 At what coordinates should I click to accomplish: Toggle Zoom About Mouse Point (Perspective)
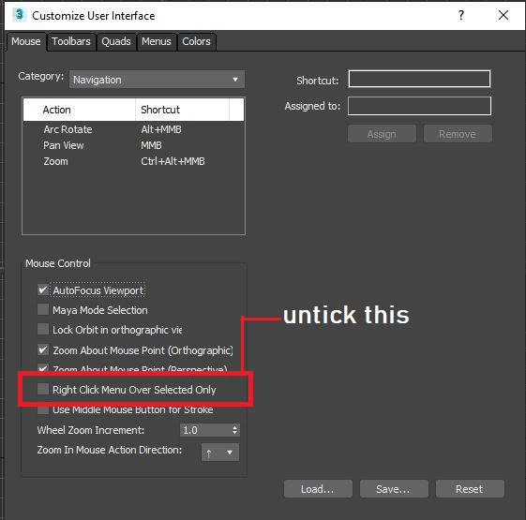point(43,368)
